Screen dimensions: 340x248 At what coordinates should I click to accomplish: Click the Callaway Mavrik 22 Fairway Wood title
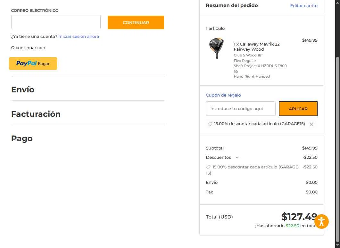tap(257, 47)
